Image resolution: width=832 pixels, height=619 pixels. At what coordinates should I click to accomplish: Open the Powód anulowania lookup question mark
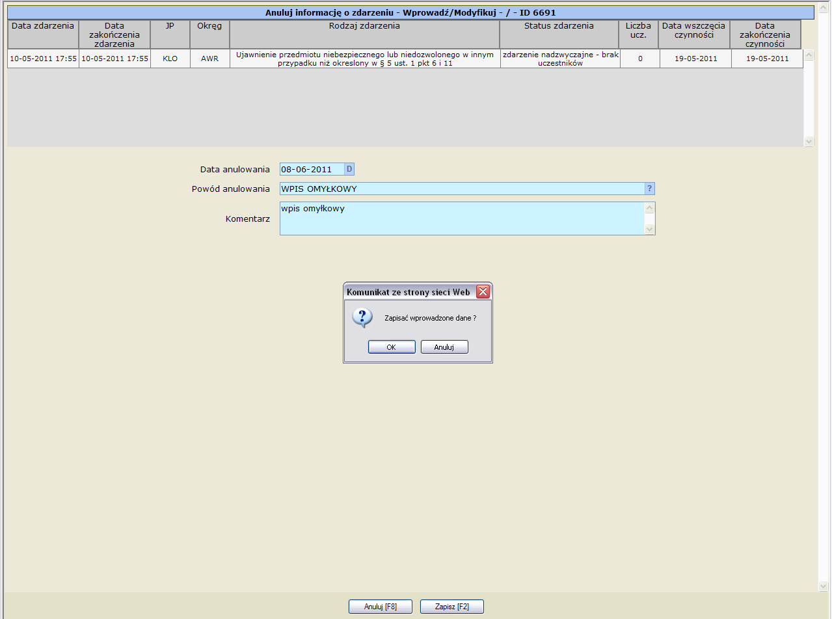[649, 189]
